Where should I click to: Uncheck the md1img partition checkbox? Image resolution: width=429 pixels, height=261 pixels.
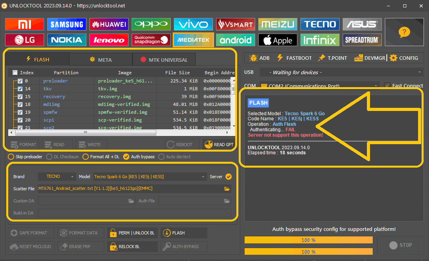(x=20, y=104)
